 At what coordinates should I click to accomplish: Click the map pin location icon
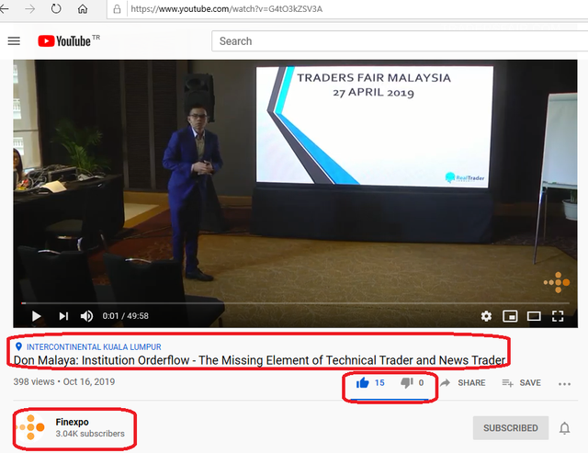click(18, 346)
